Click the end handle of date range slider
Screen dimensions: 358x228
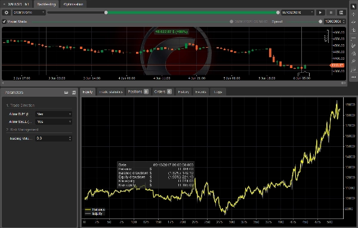click(x=278, y=13)
